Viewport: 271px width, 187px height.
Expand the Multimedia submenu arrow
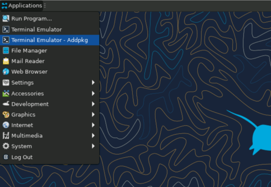(93, 136)
